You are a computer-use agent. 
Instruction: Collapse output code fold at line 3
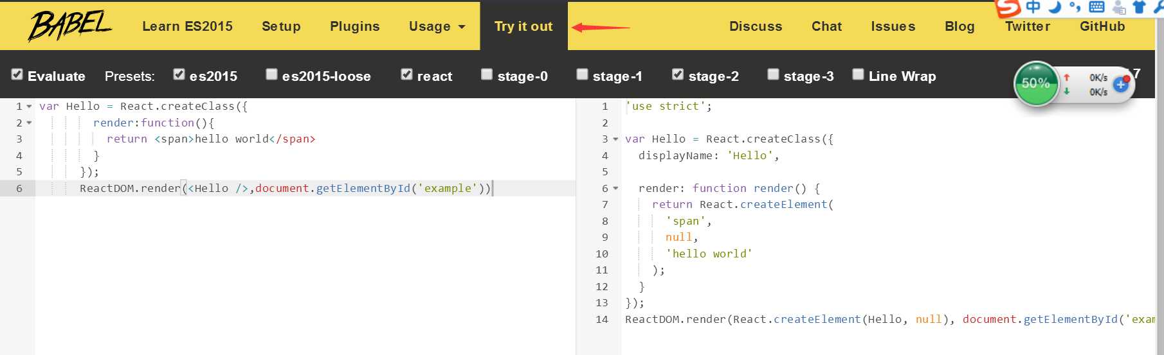tap(615, 139)
